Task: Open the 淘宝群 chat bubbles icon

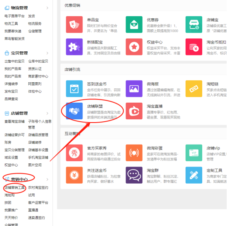Action: coord(134,175)
